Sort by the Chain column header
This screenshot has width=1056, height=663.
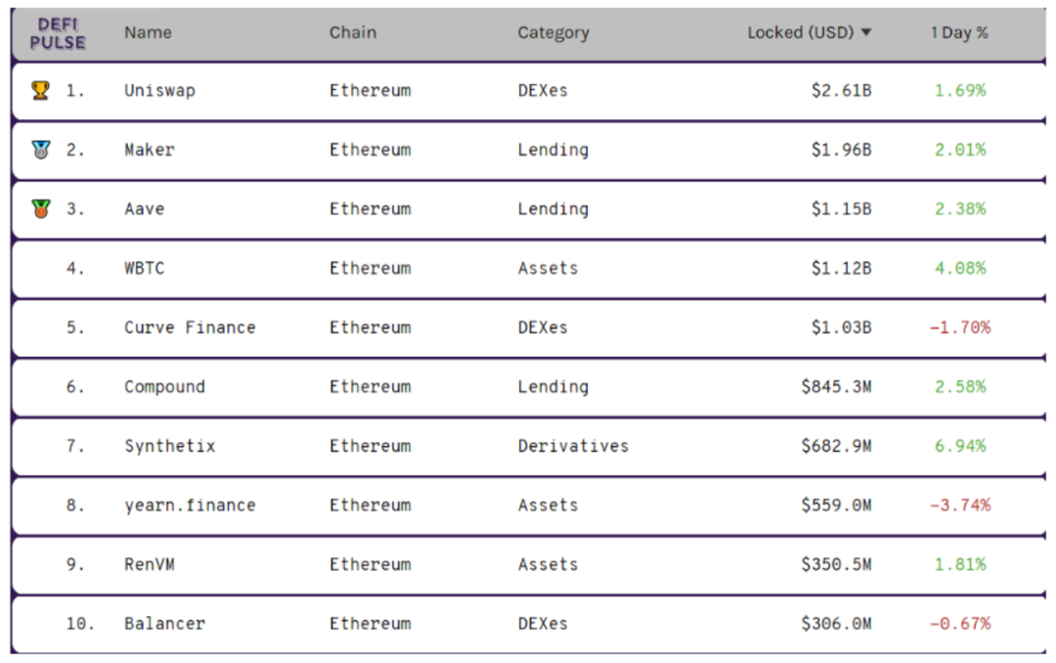352,32
